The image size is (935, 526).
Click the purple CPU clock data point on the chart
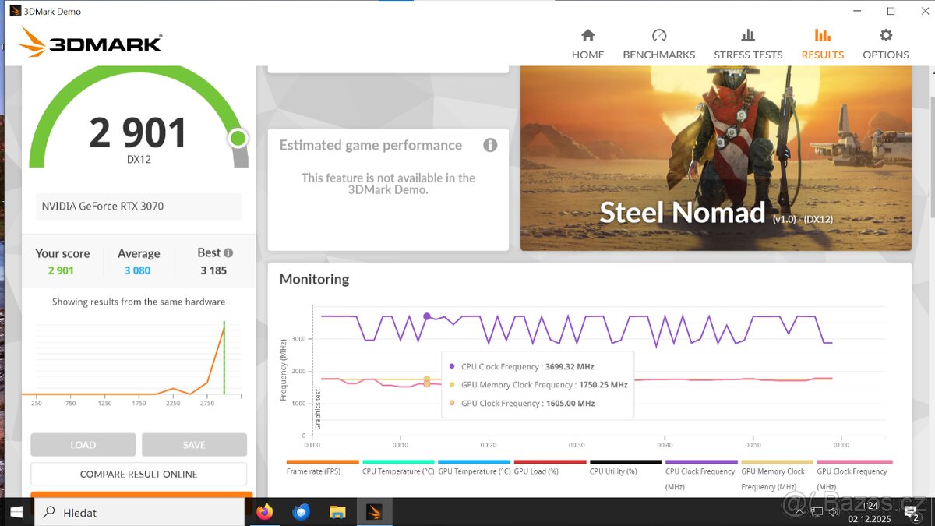[426, 316]
